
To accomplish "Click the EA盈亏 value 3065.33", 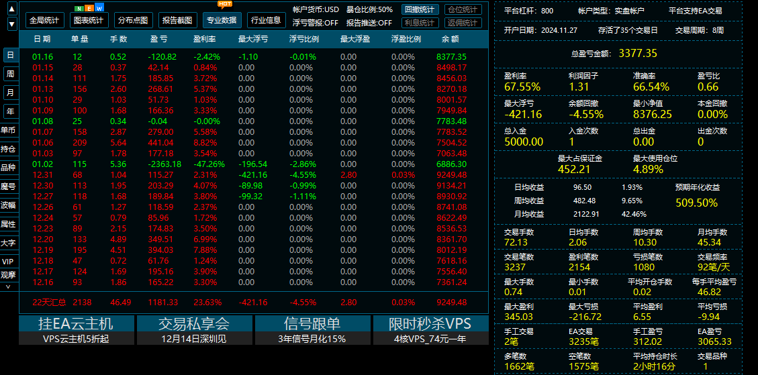I will [x=714, y=341].
